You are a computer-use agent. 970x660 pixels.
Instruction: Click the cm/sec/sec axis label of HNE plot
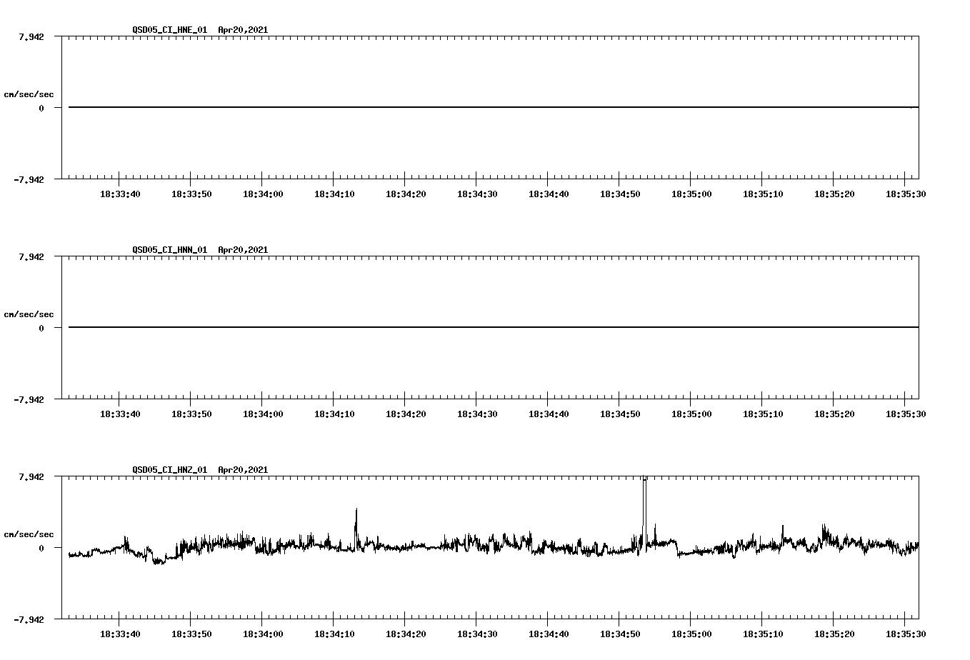[x=29, y=94]
